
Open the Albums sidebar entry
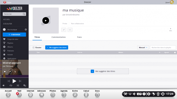point(10,47)
